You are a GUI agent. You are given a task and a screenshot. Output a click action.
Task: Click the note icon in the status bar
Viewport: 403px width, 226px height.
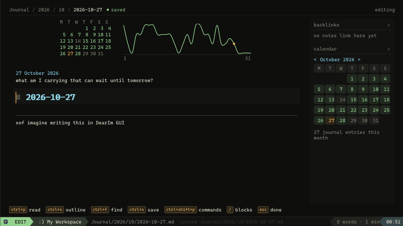tap(6, 222)
